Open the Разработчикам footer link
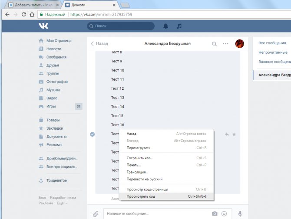Image resolution: width=291 pixels, height=219 pixels. pyautogui.click(x=63, y=198)
